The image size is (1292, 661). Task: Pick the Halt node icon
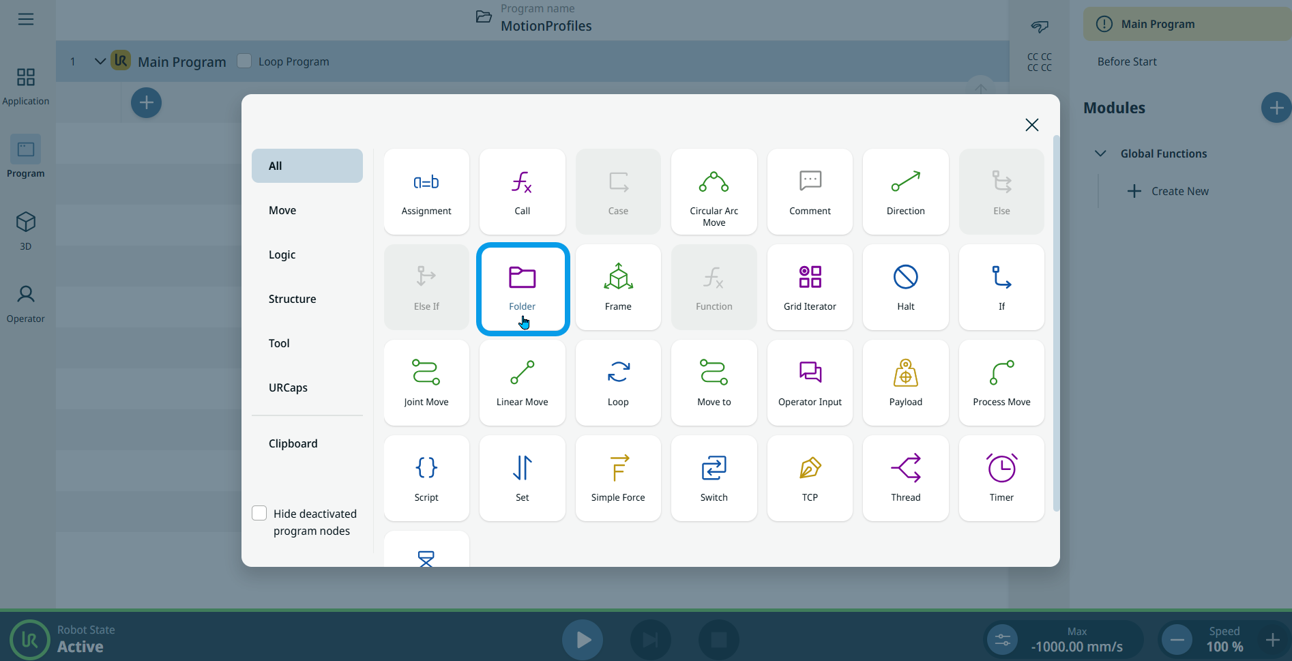click(x=905, y=288)
